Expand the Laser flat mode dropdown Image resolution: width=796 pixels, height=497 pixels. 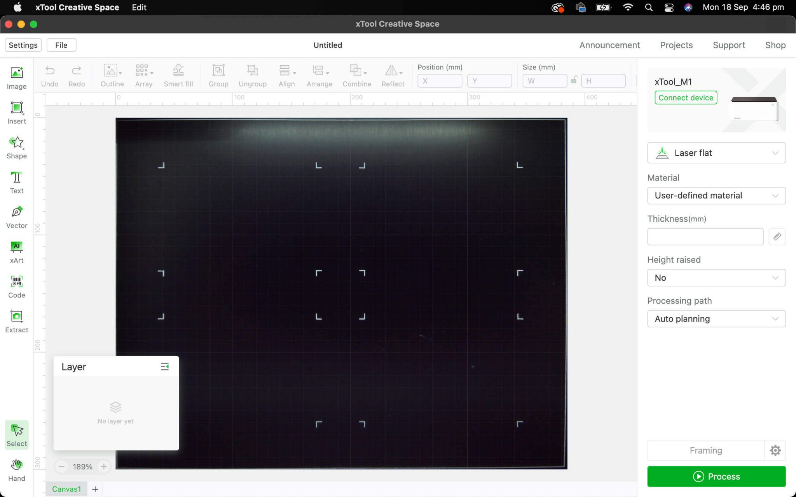(716, 153)
